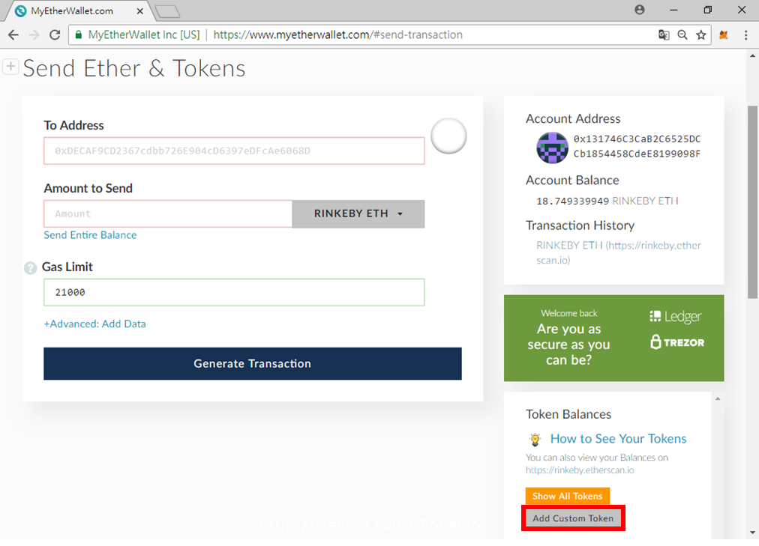Click the Token Balances heading
The width and height of the screenshot is (759, 546).
pos(568,414)
